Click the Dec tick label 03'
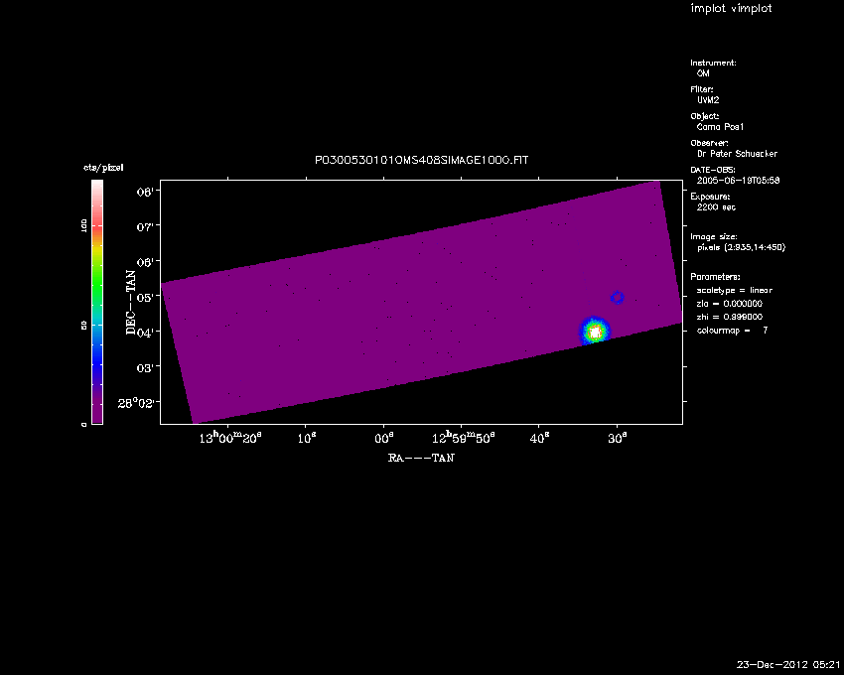The width and height of the screenshot is (844, 675). (x=144, y=368)
